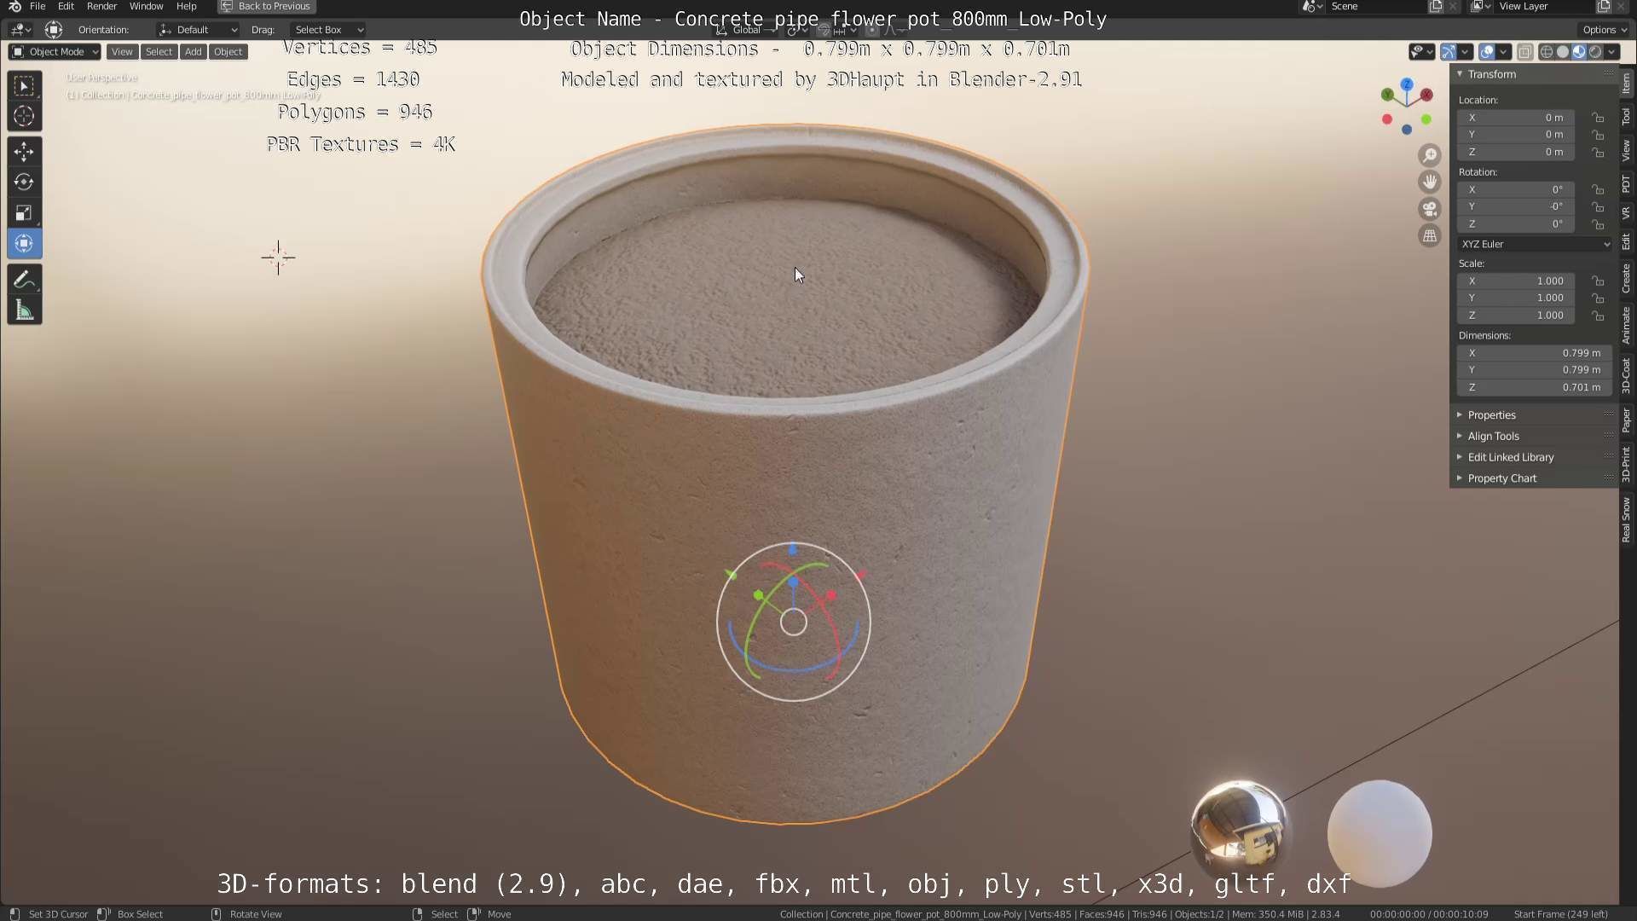Click the Blender logo menu
Screen dimensions: 1637x921
tap(14, 6)
